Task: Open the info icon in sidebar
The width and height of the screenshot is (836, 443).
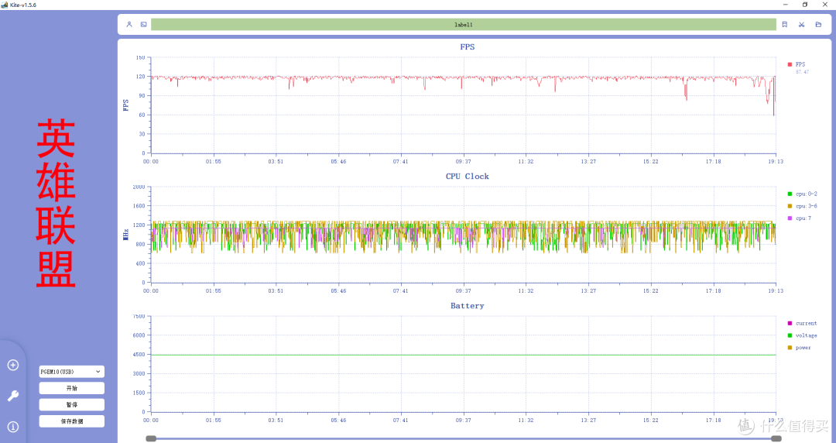Action: pyautogui.click(x=13, y=427)
